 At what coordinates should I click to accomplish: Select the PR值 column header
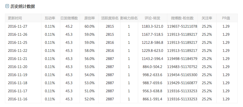[226, 18]
